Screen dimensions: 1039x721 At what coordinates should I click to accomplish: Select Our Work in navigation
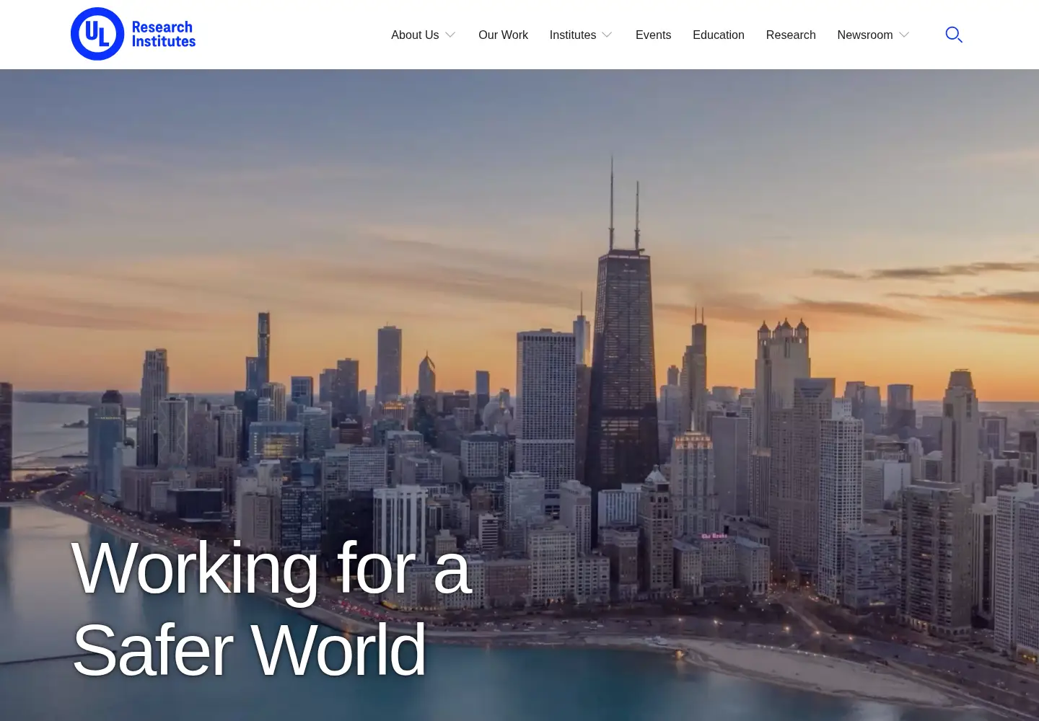click(x=503, y=35)
